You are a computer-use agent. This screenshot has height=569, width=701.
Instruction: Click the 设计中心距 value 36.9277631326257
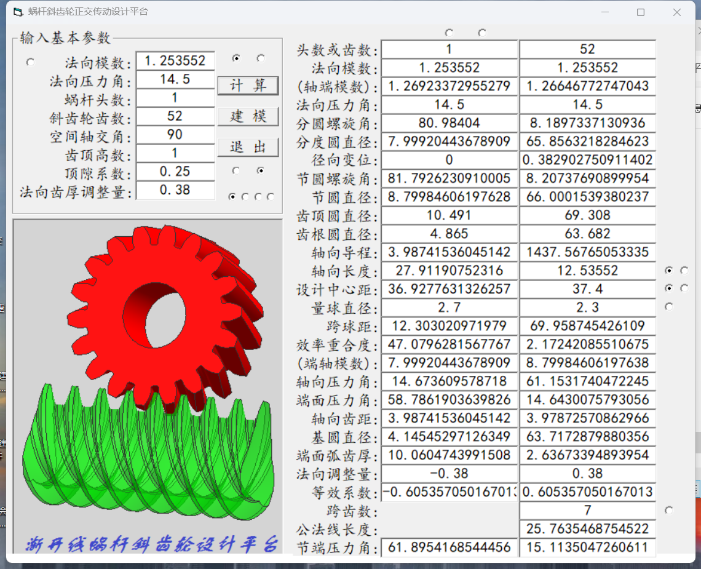point(450,289)
